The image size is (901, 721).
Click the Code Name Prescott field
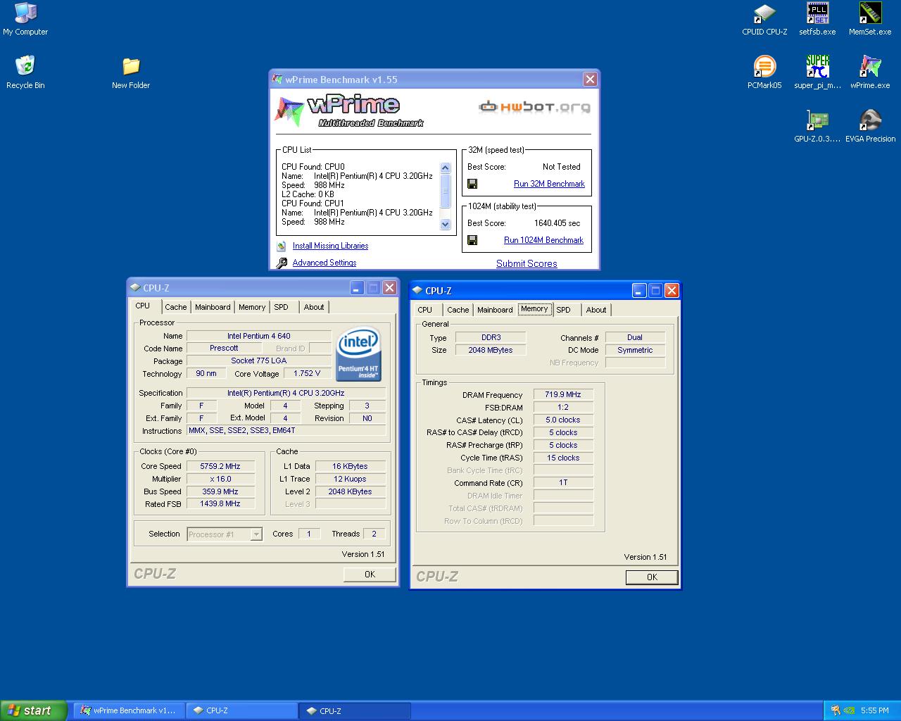click(224, 349)
